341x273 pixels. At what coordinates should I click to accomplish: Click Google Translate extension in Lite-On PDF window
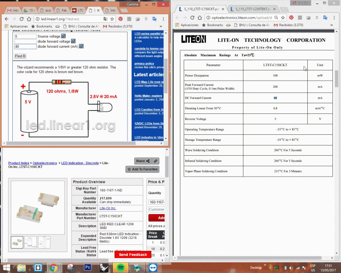(x=325, y=17)
